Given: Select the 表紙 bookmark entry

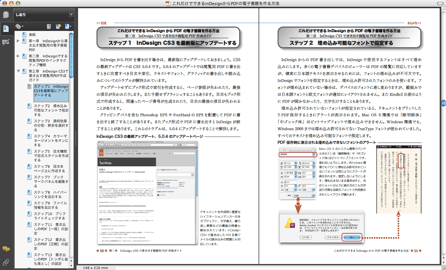Looking at the screenshot, I should pos(32,35).
